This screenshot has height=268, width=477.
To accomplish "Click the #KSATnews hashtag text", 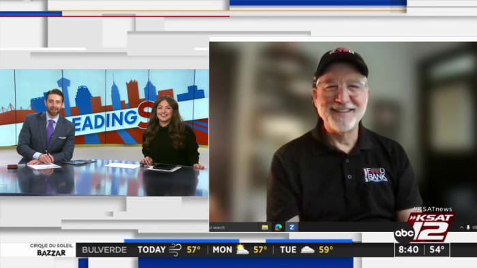I will (x=433, y=209).
